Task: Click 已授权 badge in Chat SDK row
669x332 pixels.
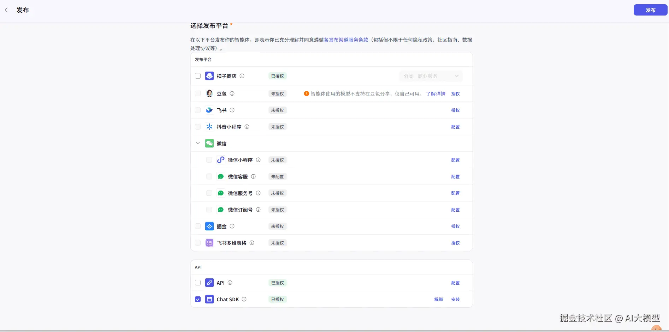Action: 277,299
